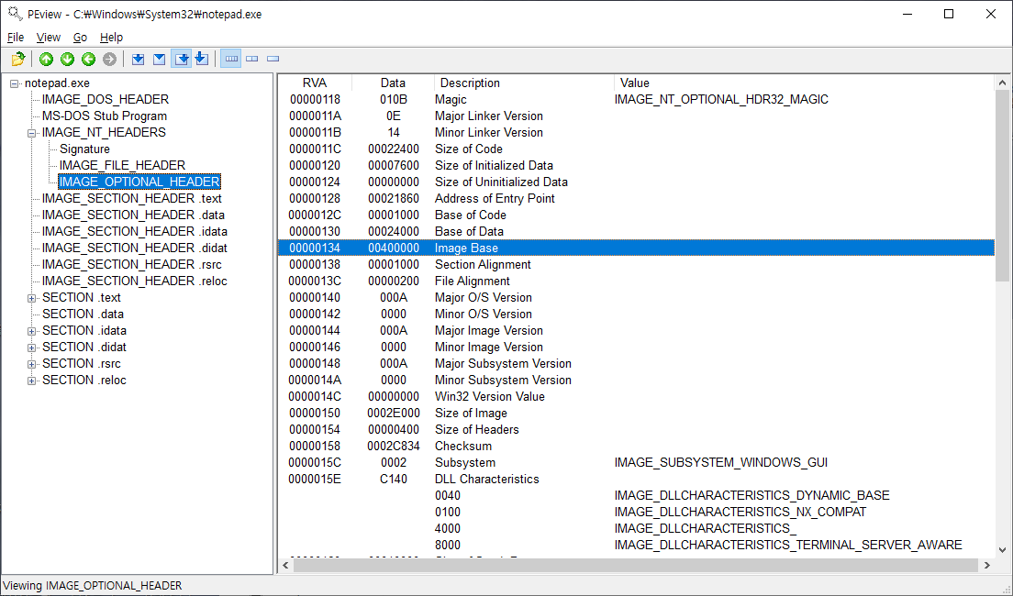Select the two-segment width view icon

[x=252, y=59]
